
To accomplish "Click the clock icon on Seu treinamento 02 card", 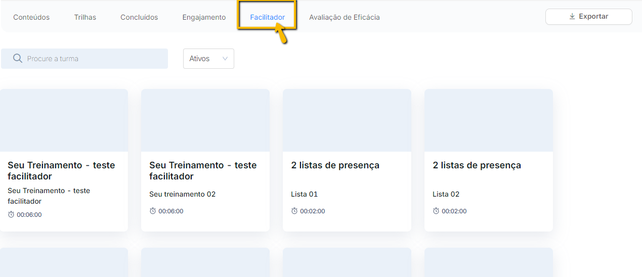I will 153,211.
